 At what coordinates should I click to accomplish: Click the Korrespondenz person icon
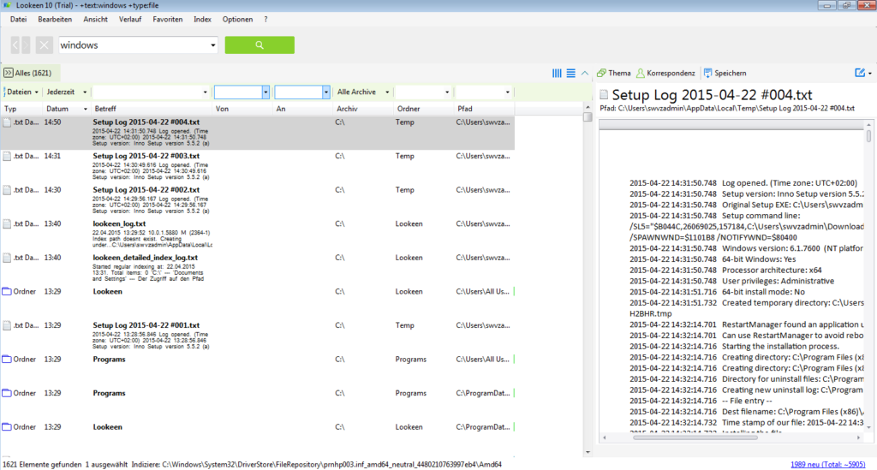click(x=641, y=74)
